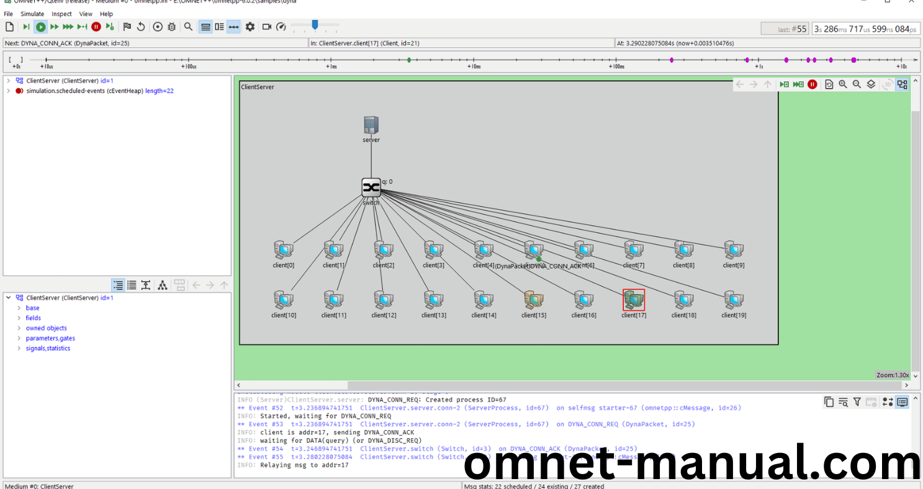Stop the simulation with the red pause icon
The image size is (923, 489).
coord(96,27)
